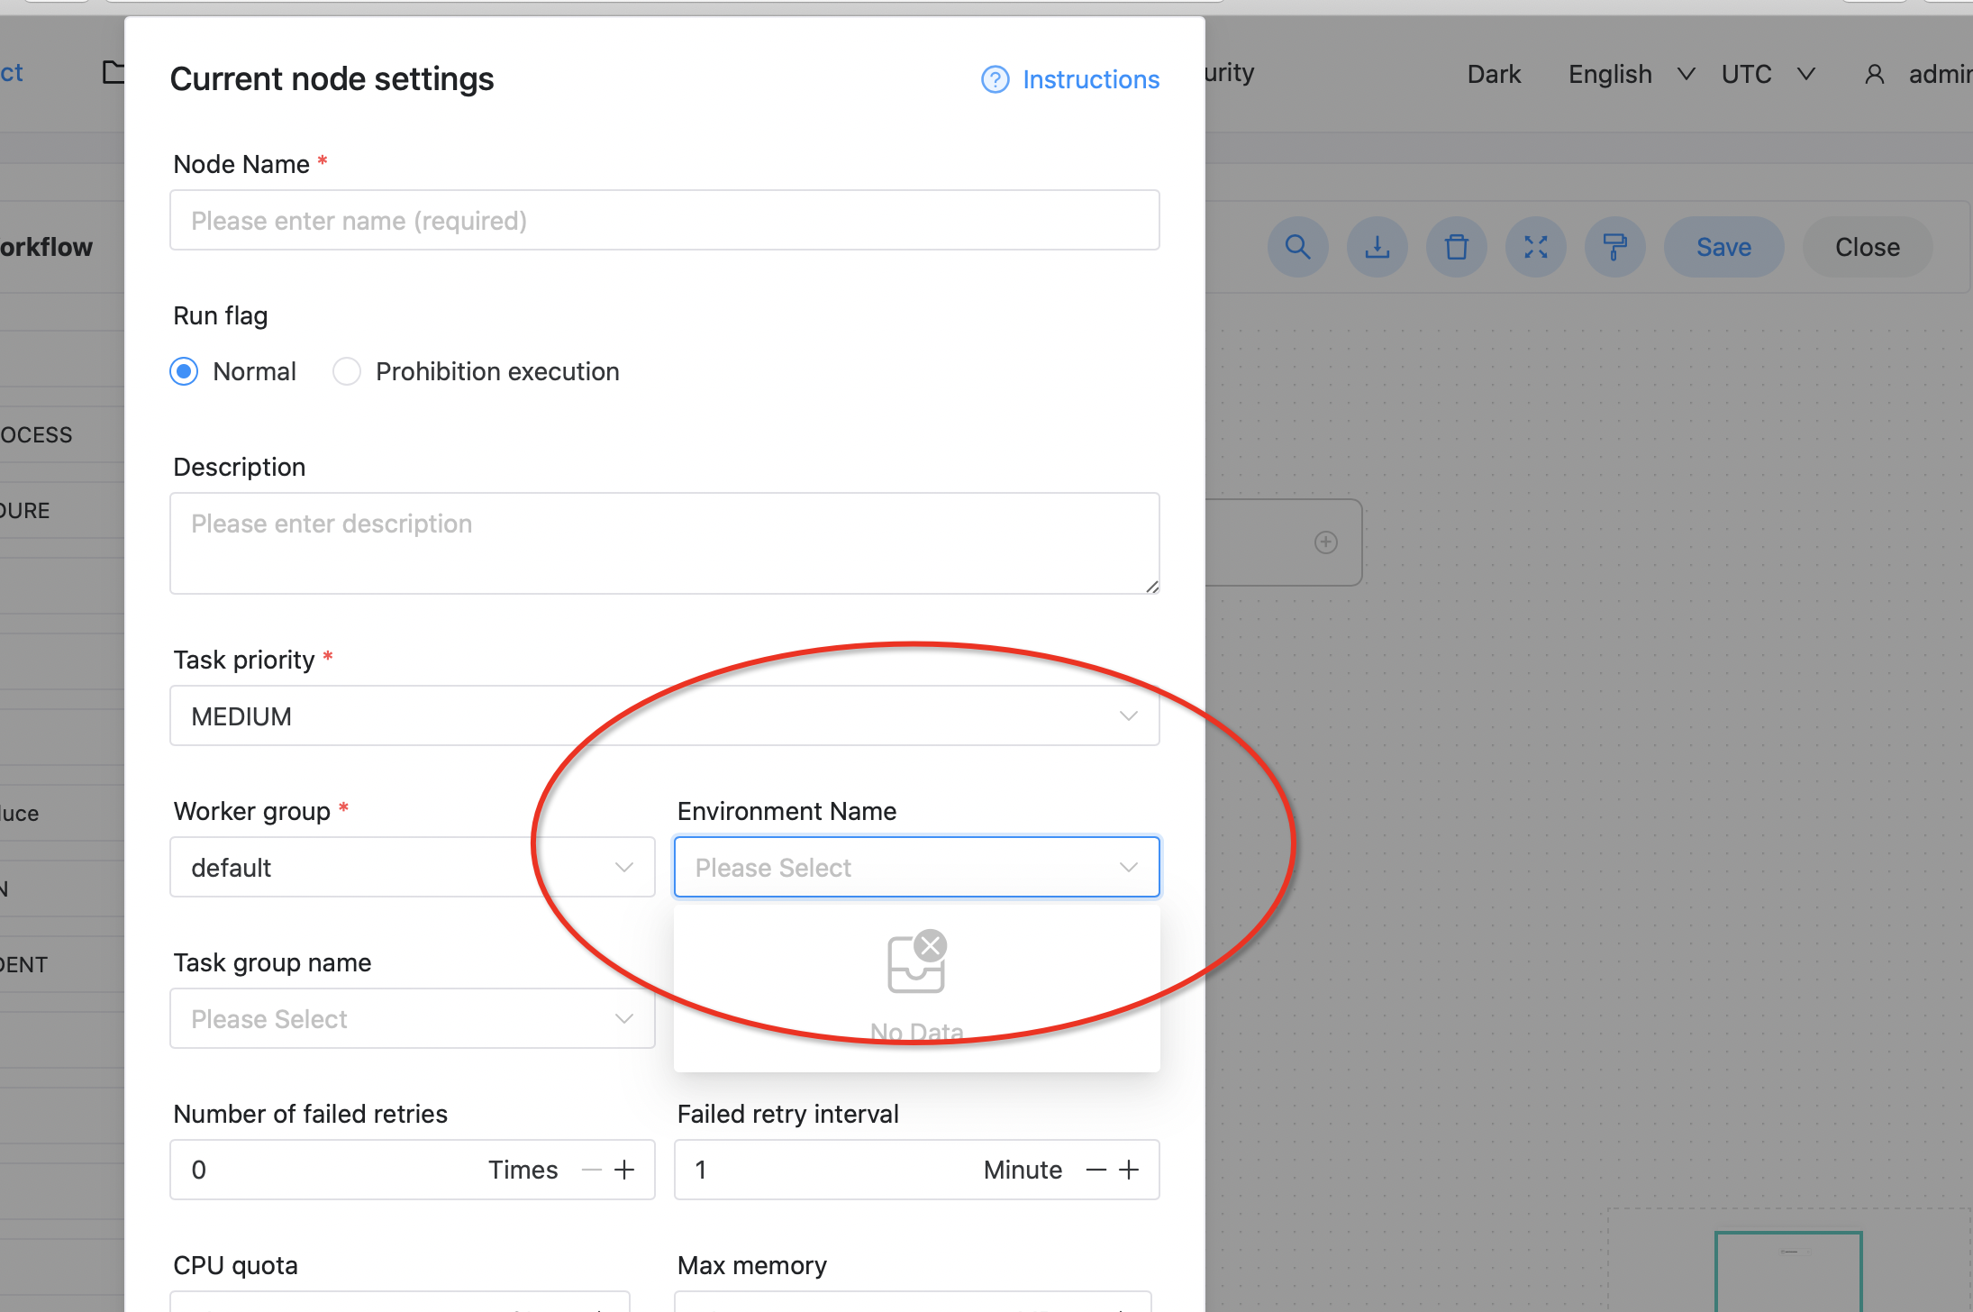Choose Prohibition execution run flag
The width and height of the screenshot is (1973, 1312).
347,370
